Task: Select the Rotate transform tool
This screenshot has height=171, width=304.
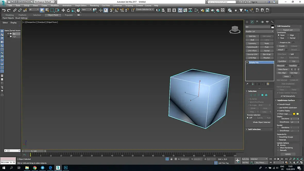Action: pyautogui.click(x=68, y=10)
